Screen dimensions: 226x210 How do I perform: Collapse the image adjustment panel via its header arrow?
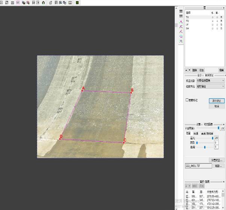pos(224,124)
